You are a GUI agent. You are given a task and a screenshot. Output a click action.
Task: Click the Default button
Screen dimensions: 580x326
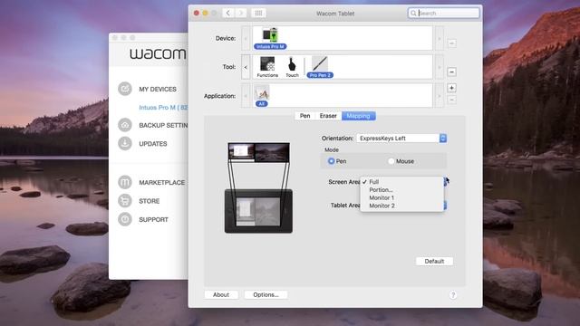(x=434, y=262)
